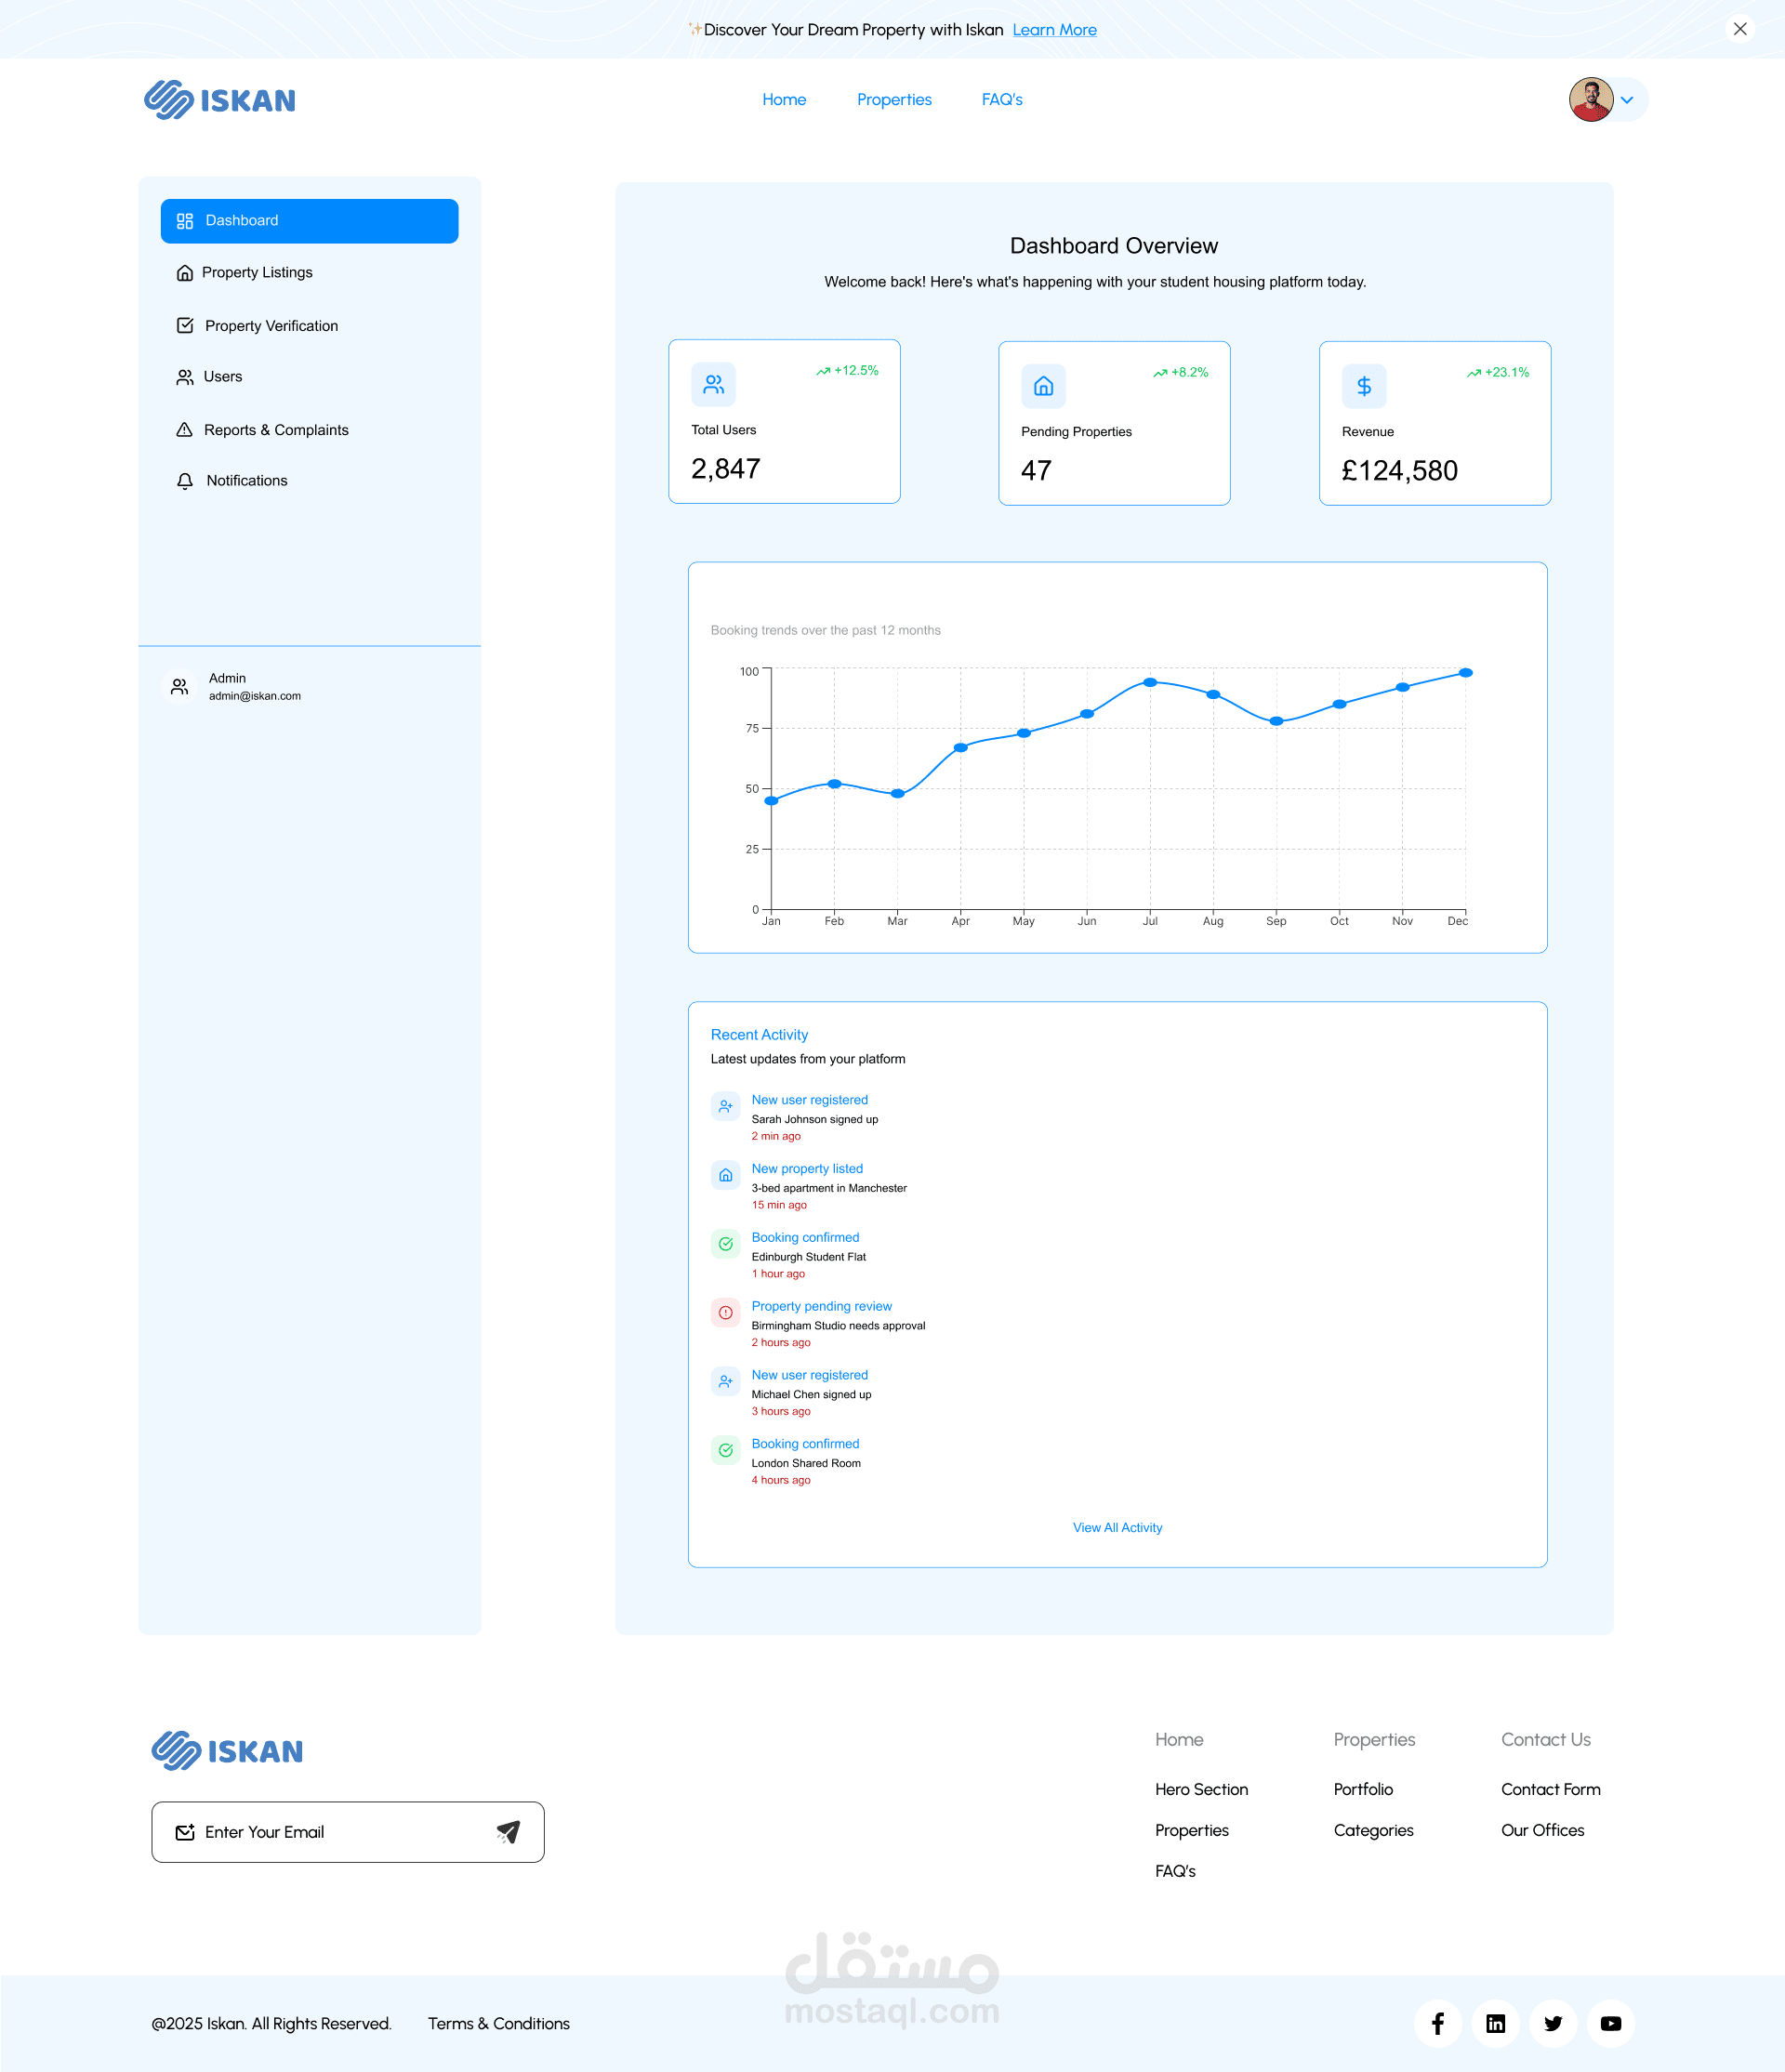This screenshot has width=1785, height=2072.
Task: Click the mail icon in the email field
Action: (x=185, y=1832)
